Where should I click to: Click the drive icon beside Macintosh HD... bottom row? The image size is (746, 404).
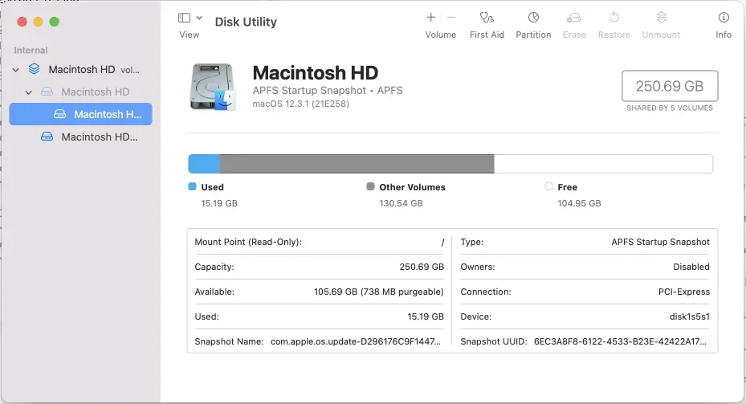tap(47, 137)
